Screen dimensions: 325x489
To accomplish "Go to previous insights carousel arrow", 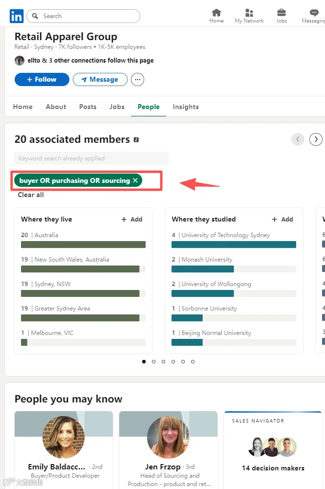I will 298,139.
